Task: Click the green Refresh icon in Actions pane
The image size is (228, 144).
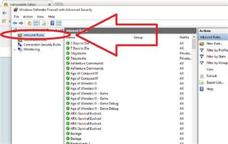Action: (x=202, y=76)
